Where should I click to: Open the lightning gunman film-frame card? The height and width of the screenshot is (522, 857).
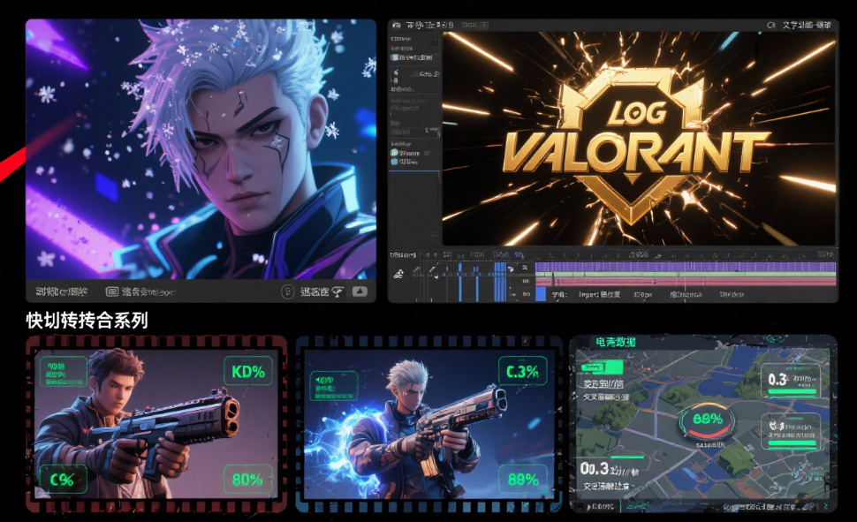click(429, 424)
